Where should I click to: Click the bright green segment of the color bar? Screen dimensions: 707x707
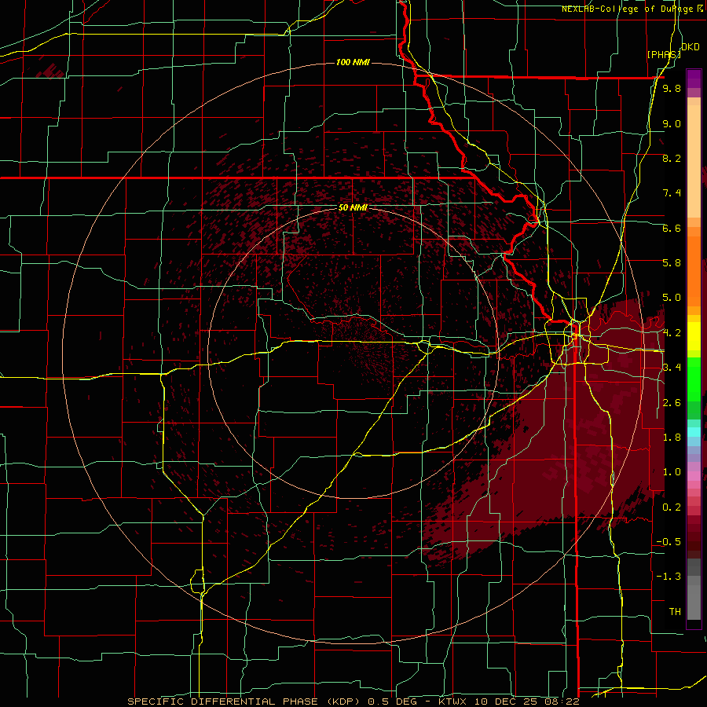coord(694,381)
